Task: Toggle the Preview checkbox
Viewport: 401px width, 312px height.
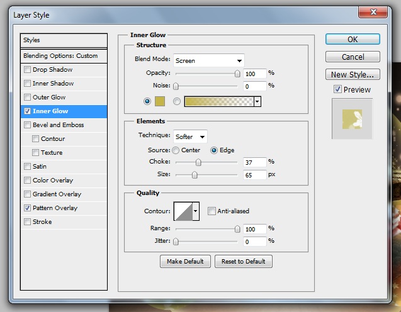Action: coord(337,89)
